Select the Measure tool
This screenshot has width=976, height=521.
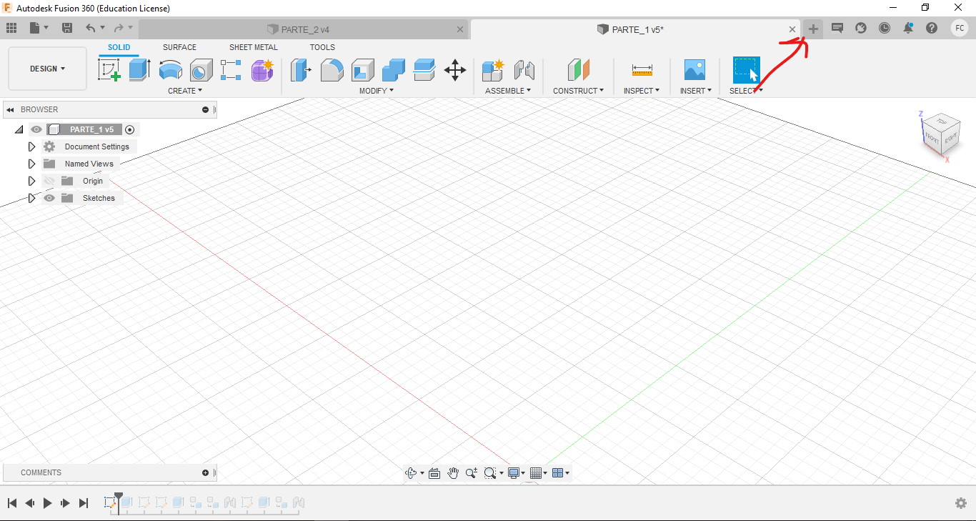[642, 70]
